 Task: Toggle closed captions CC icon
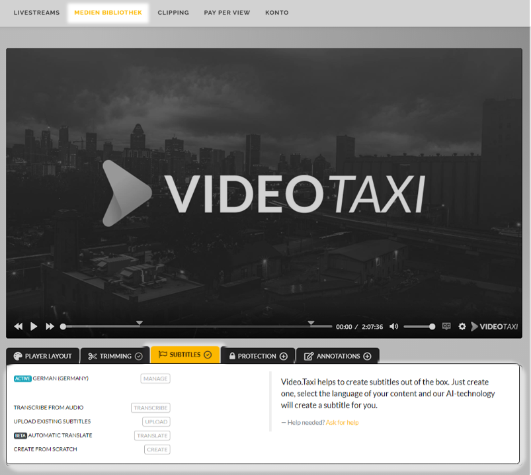446,326
